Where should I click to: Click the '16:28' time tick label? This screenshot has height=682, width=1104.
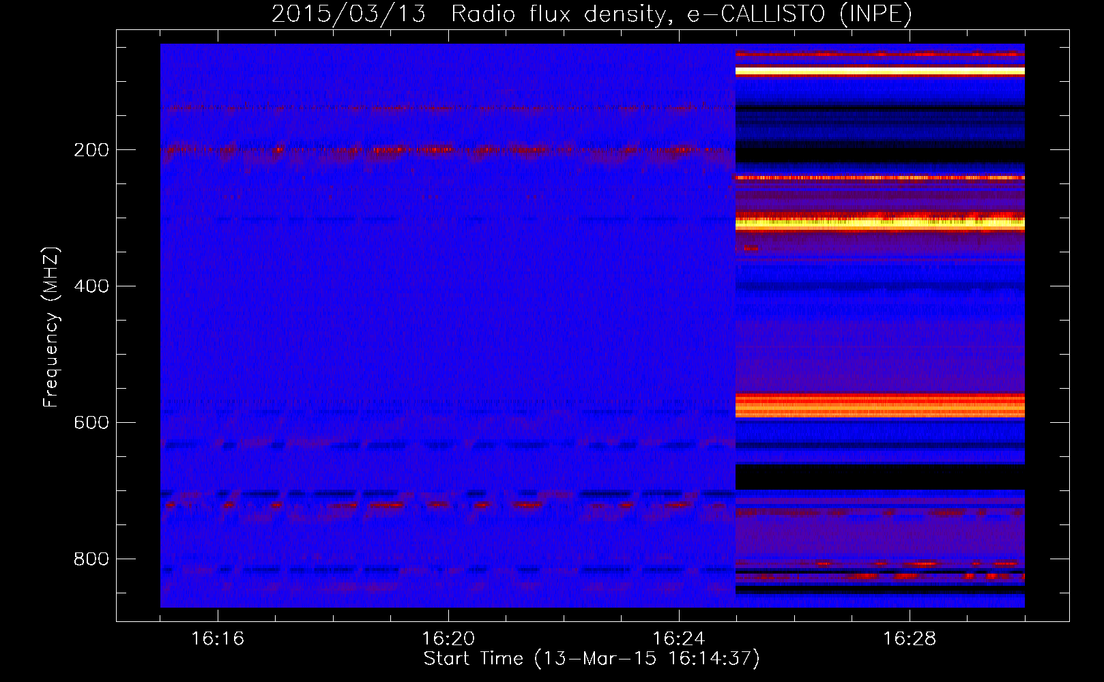pyautogui.click(x=910, y=639)
